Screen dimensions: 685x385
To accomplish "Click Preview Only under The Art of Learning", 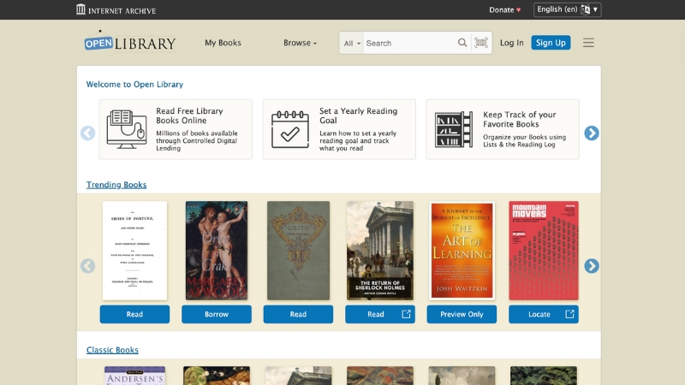I will 462,314.
